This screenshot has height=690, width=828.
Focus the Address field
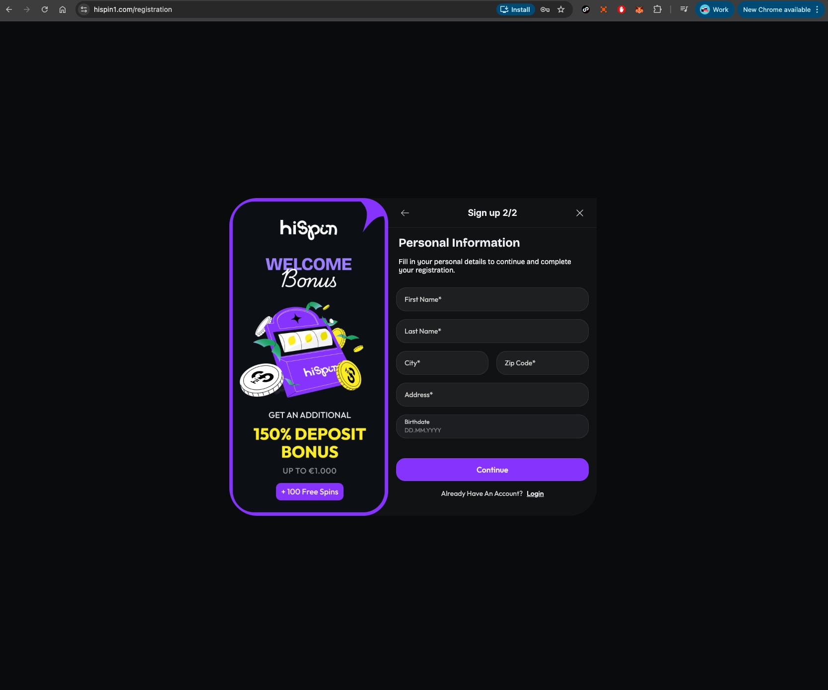tap(492, 395)
